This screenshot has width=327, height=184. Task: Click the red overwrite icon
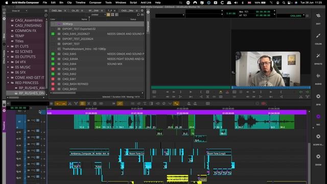pyautogui.click(x=227, y=92)
